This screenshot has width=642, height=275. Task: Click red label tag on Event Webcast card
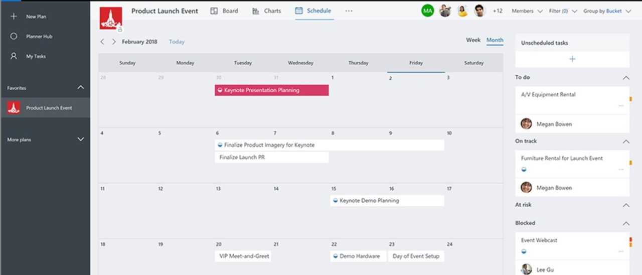pos(630,240)
